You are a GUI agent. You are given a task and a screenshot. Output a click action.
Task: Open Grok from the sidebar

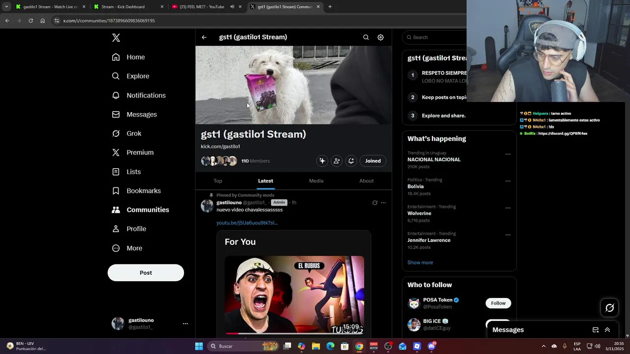pos(126,133)
